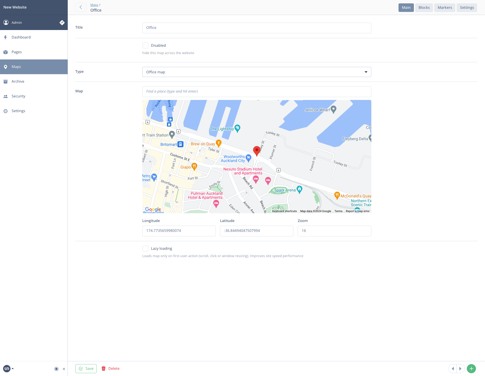The width and height of the screenshot is (485, 376).
Task: Click the McDonald's Quay restaurant icon
Action: tap(337, 195)
